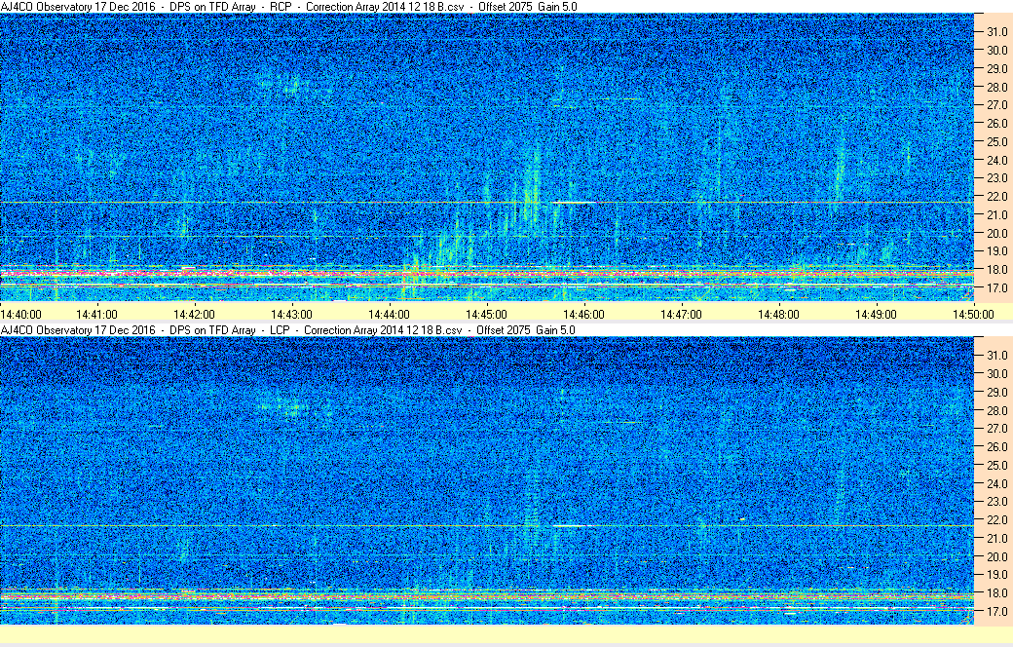The height and width of the screenshot is (647, 1013).
Task: Click the 29.0 frequency label on LCP panel
Action: click(996, 393)
